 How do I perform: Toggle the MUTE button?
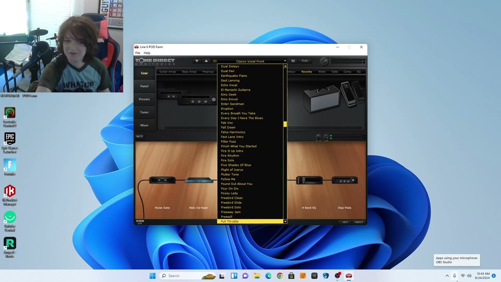coord(140,136)
